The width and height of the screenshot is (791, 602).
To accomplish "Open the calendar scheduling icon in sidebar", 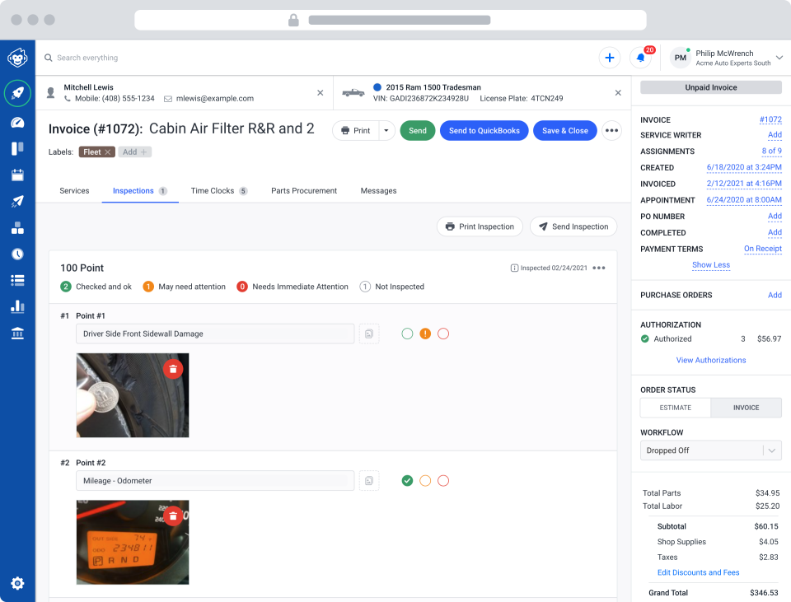I will pos(17,174).
